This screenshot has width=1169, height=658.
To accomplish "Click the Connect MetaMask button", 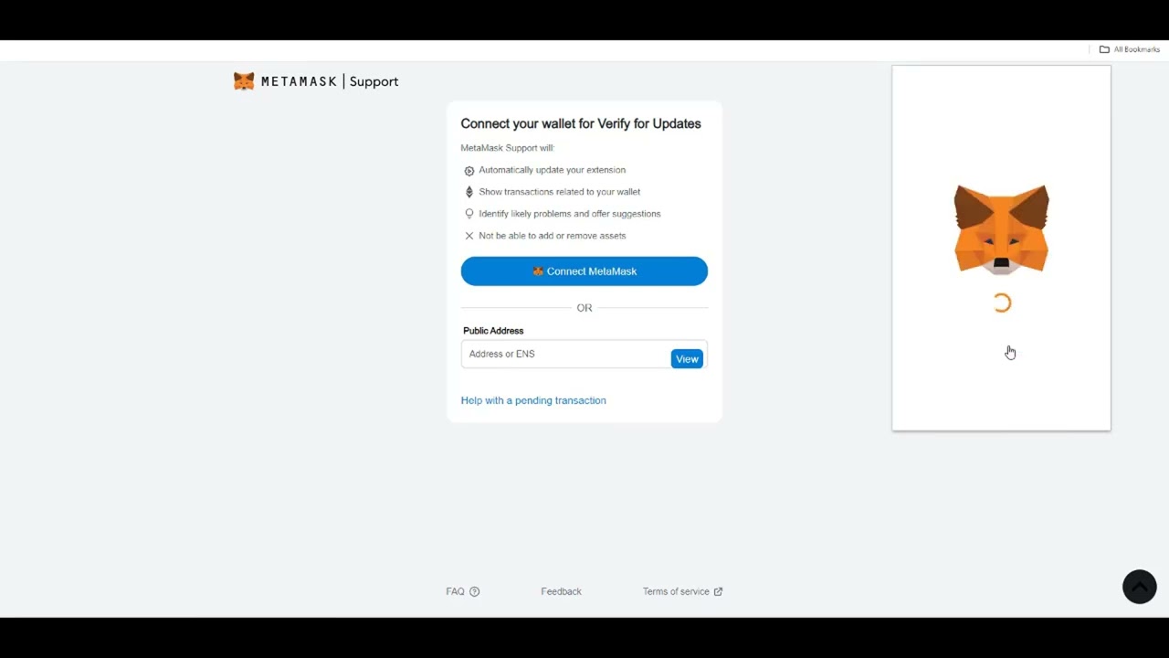I will (584, 271).
